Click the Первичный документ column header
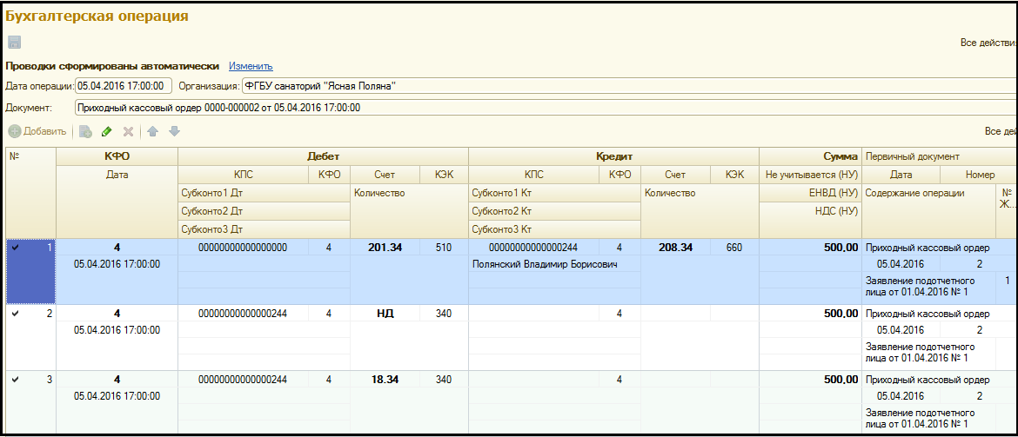1018x437 pixels. 940,156
